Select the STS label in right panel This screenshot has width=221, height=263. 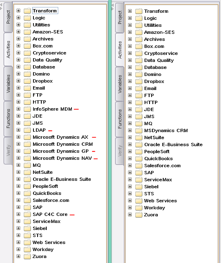point(149,194)
